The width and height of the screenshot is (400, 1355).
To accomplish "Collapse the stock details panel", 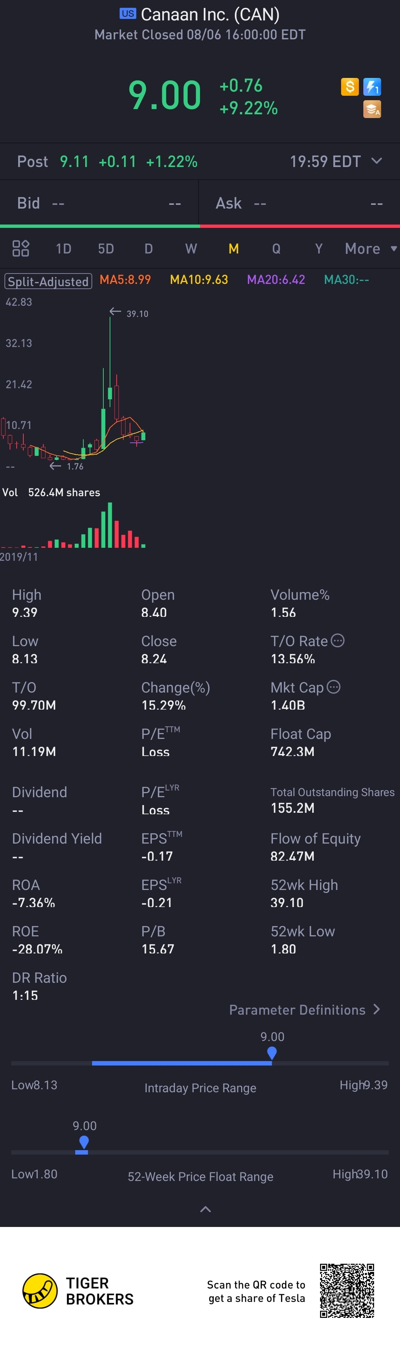I will tap(205, 1209).
